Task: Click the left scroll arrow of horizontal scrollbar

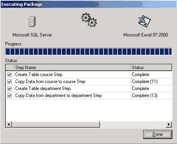Action: (x=9, y=125)
